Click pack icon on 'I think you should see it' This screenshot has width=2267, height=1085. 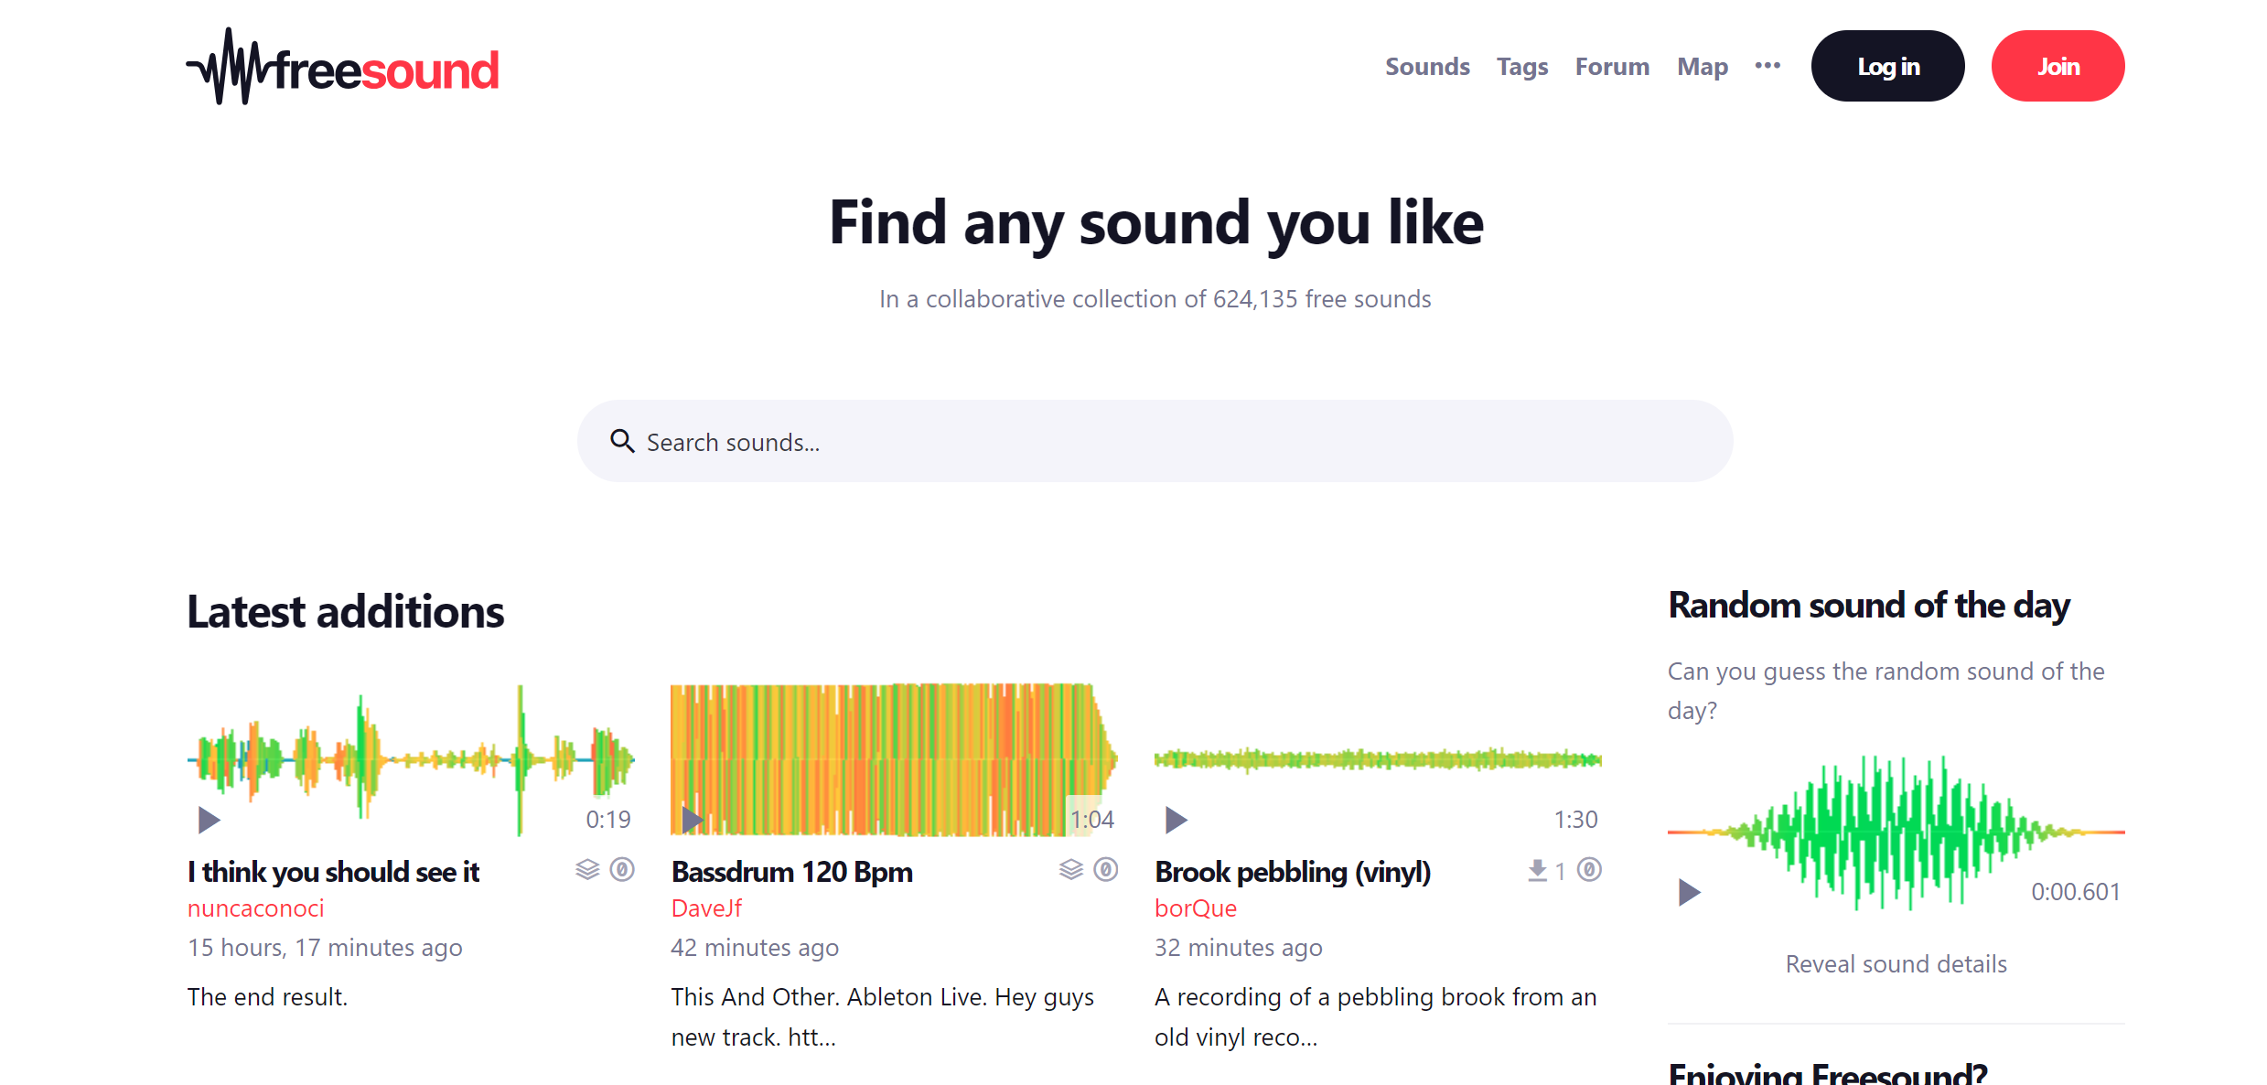[x=586, y=870]
